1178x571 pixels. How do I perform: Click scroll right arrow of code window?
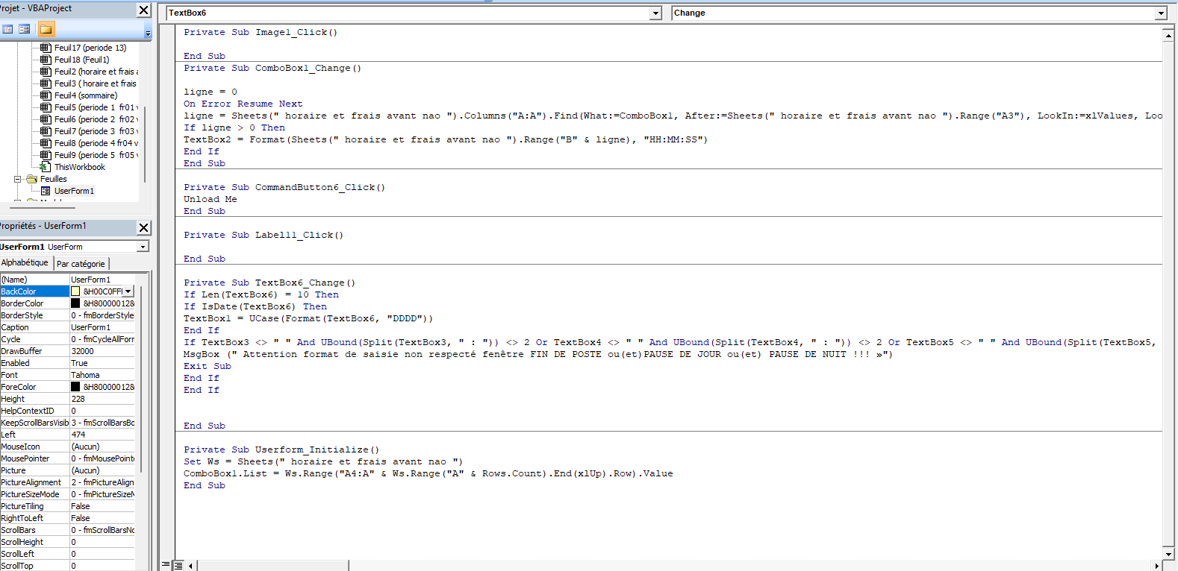pos(1157,566)
